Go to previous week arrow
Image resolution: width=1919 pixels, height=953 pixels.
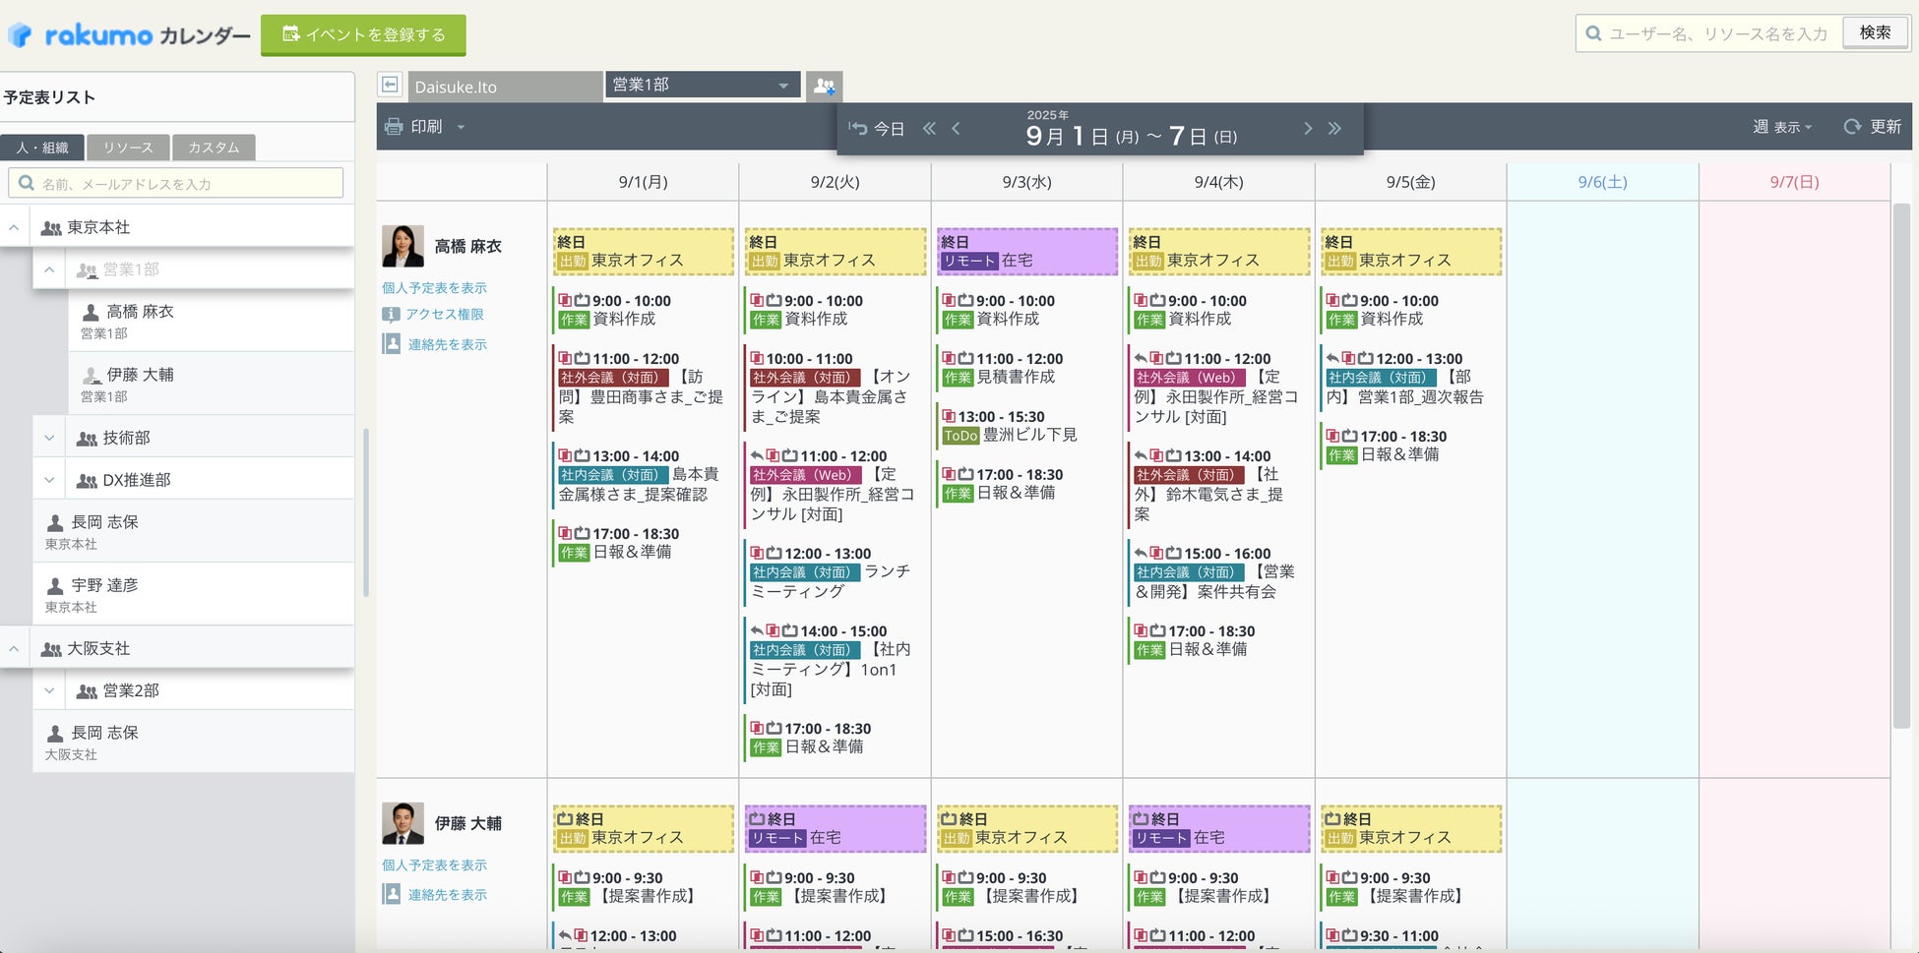pyautogui.click(x=956, y=129)
